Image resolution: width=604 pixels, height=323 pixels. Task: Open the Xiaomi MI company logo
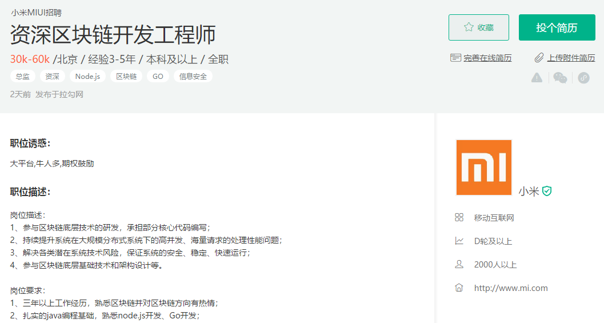click(x=484, y=168)
